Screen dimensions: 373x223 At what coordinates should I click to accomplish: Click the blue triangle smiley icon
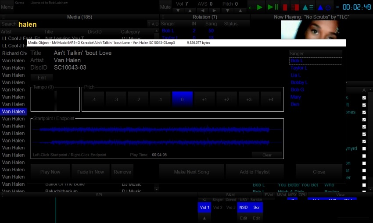click(324, 7)
